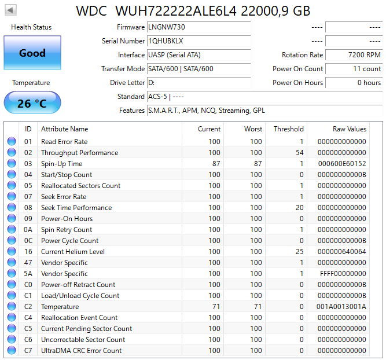Viewport: 386px width, 360px height.
Task: Click the status orb for UltraDMA CRC Error Count
Action: (x=12, y=350)
